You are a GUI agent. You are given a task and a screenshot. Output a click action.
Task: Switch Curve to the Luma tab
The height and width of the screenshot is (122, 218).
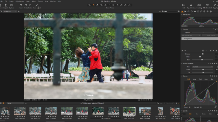pos(194,79)
